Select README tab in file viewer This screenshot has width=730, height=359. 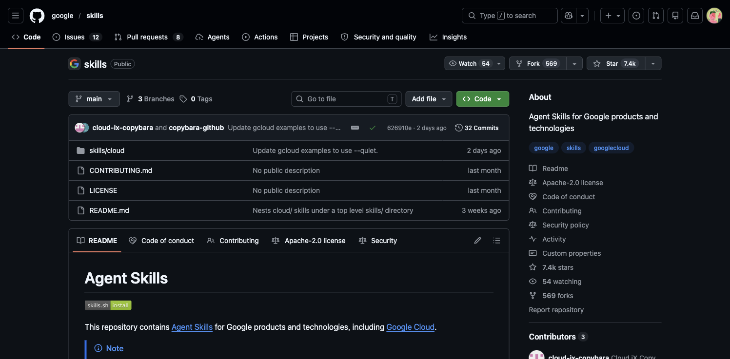pos(97,241)
